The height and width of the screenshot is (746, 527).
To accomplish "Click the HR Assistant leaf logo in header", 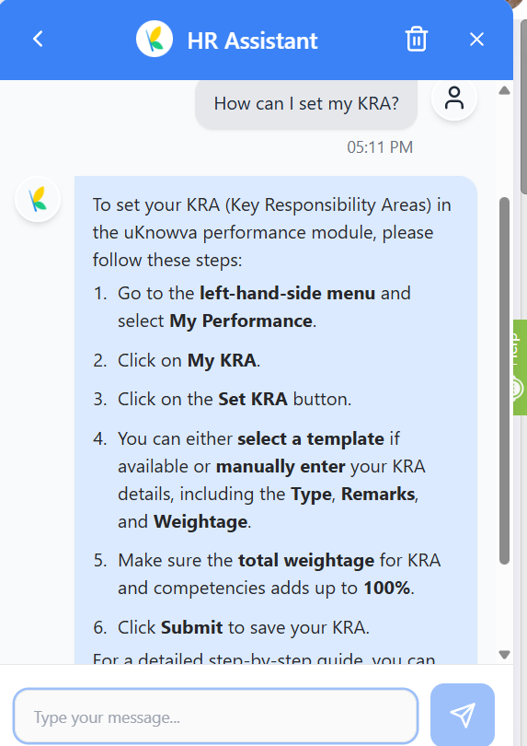I will pos(155,39).
